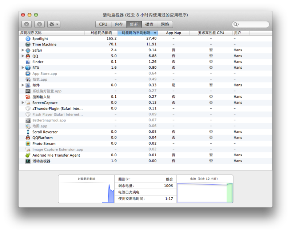
Task: Click the Safari compass icon
Action: point(28,50)
